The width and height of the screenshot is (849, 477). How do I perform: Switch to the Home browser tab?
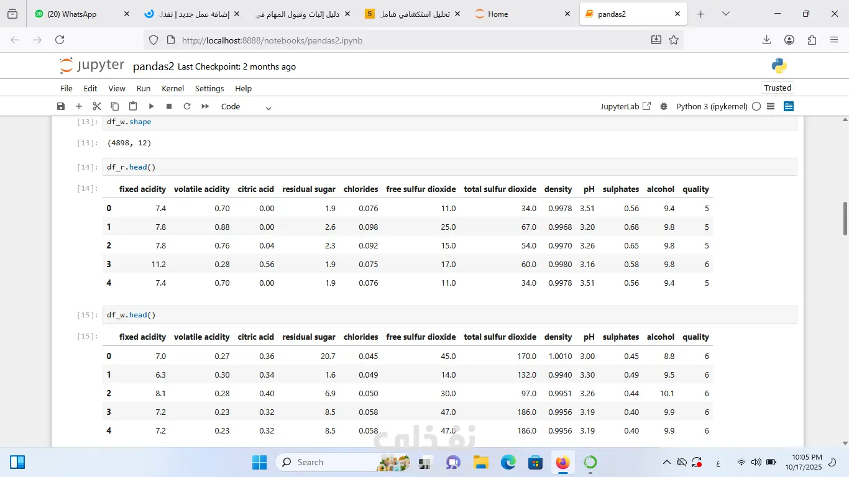click(497, 14)
